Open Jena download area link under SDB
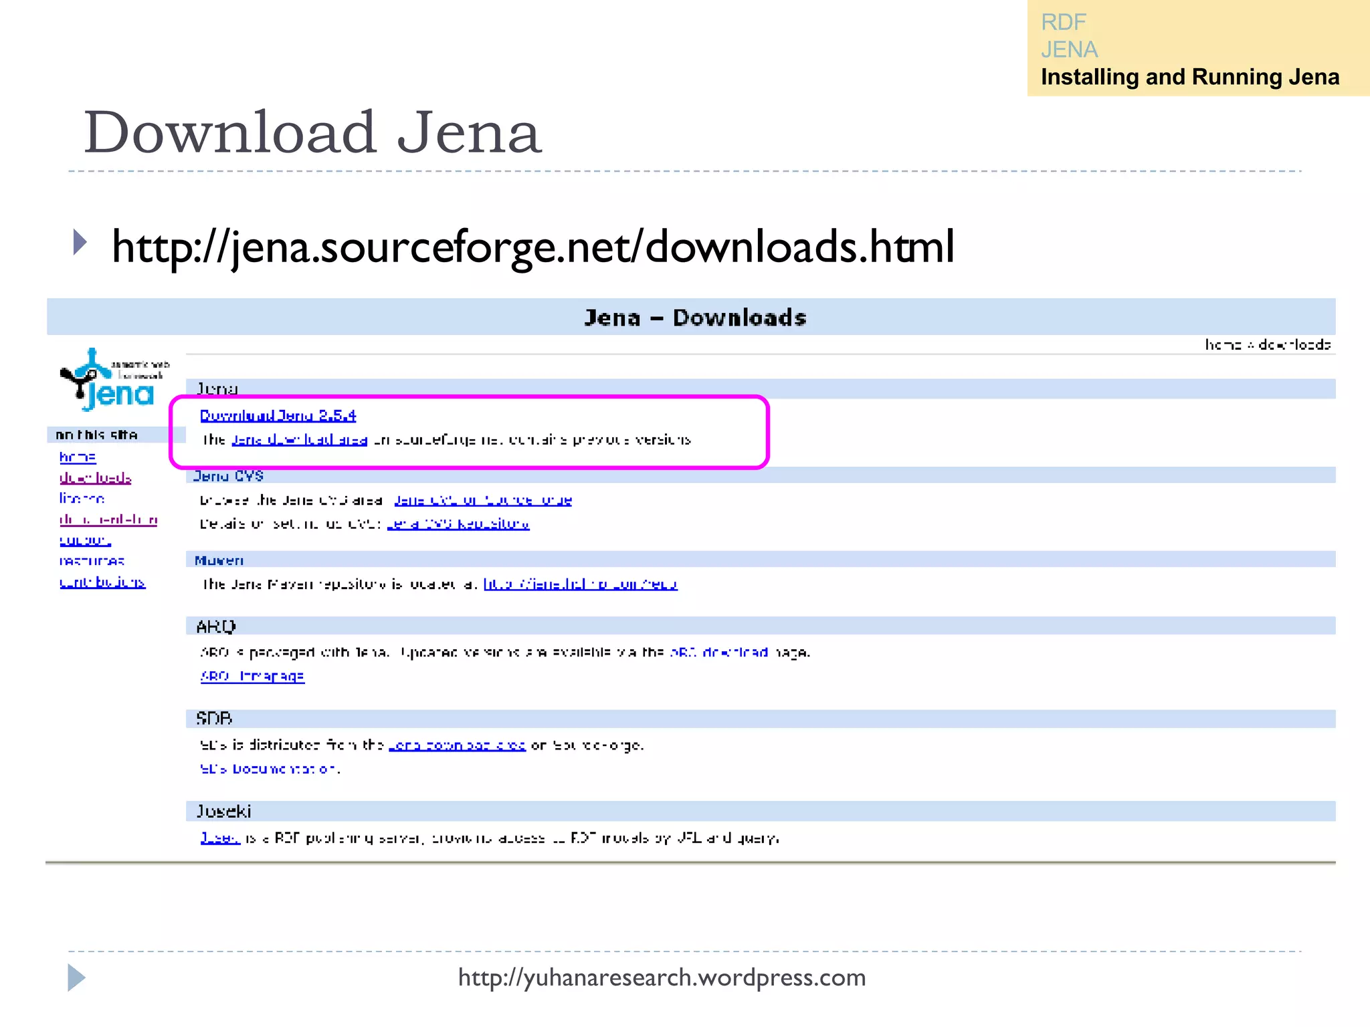1370x1027 pixels. point(457,745)
